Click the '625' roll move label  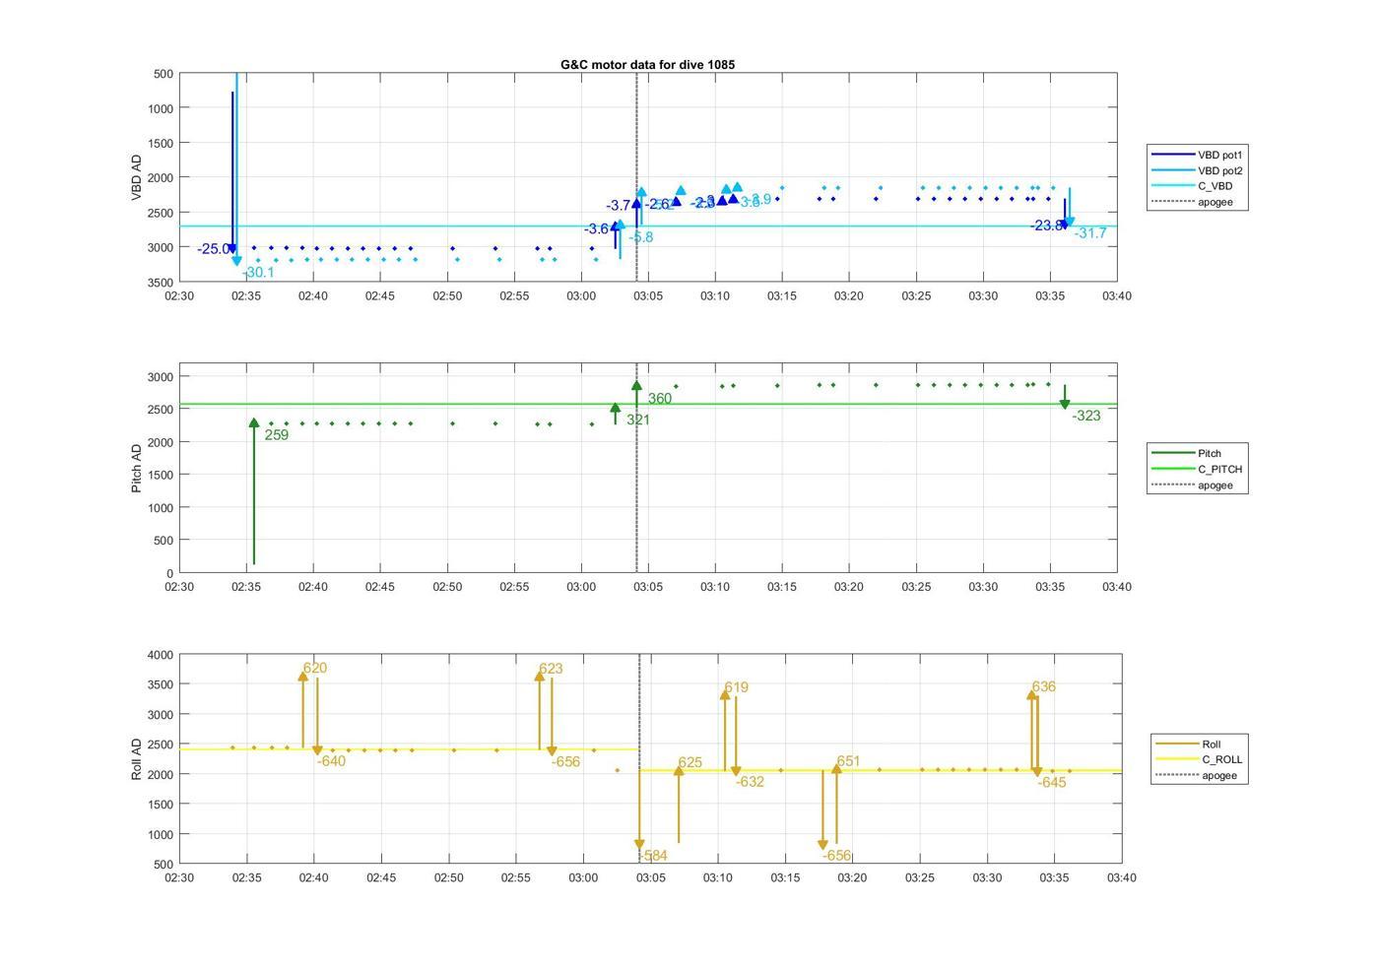(x=690, y=763)
